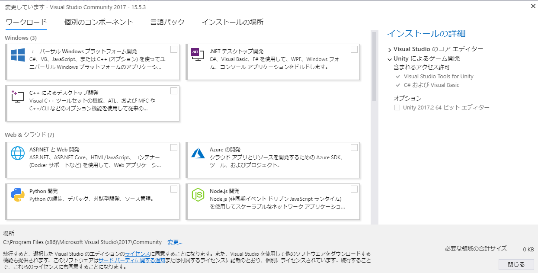
Task: Click the オプション label in details
Action: pos(407,98)
